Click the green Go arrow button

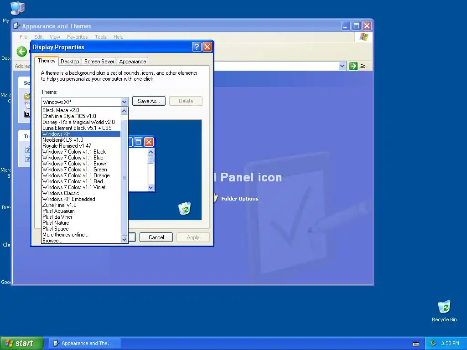(x=353, y=66)
